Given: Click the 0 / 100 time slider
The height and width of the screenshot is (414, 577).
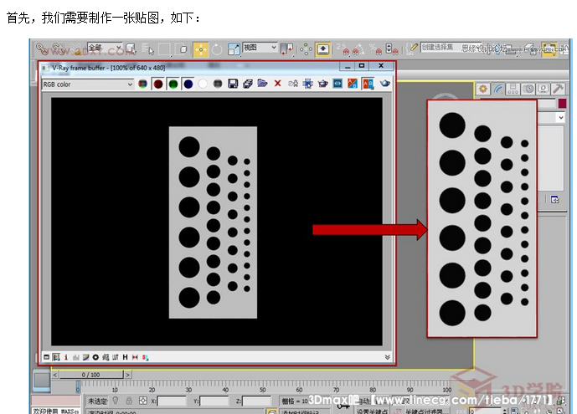Looking at the screenshot, I should [90, 375].
